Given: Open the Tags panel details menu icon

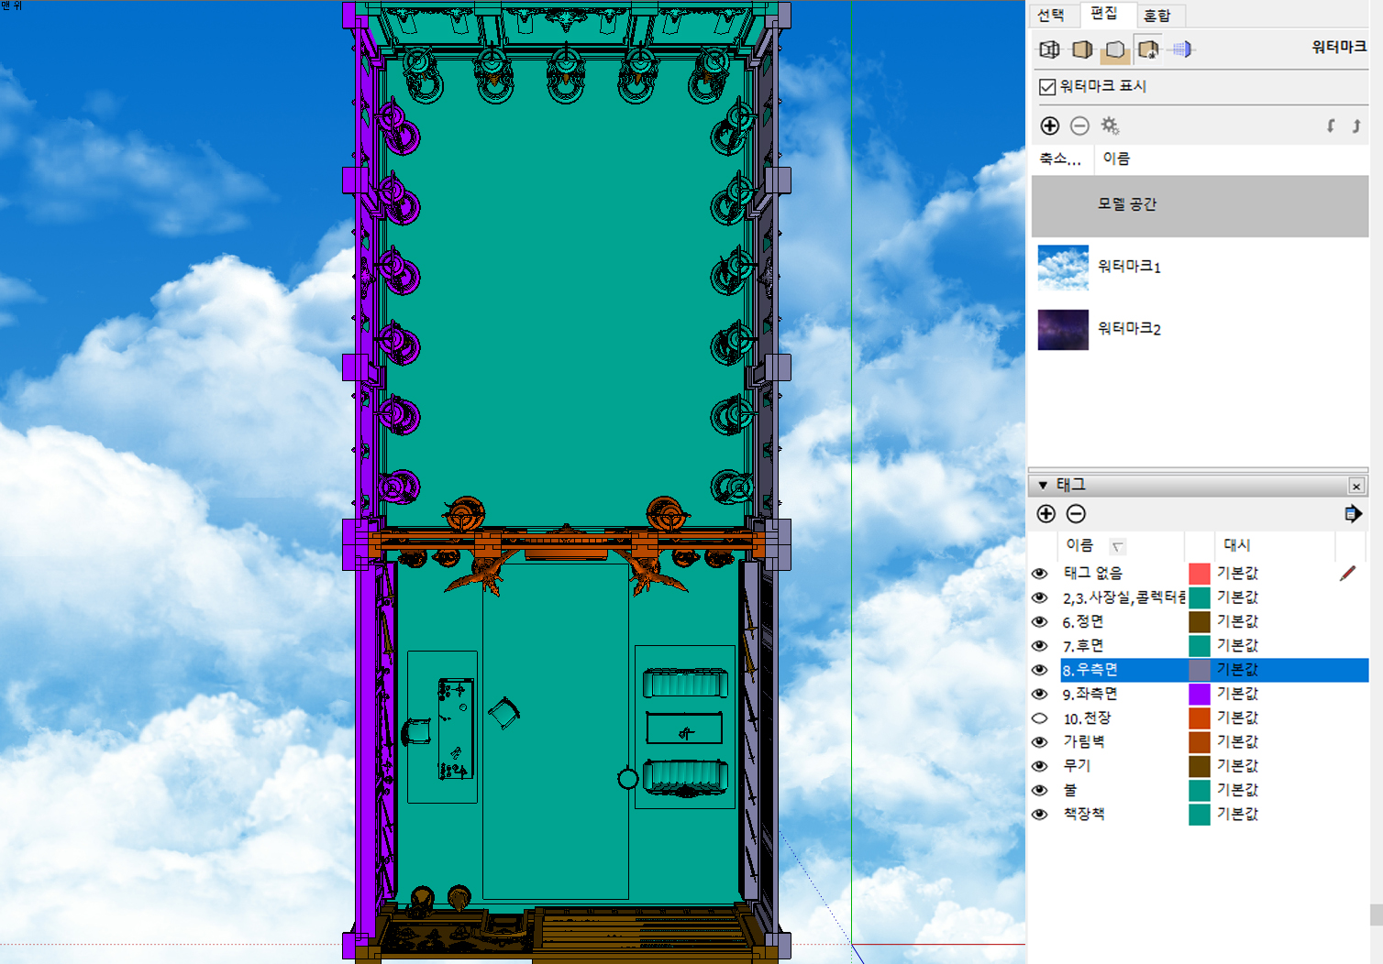Looking at the screenshot, I should tap(1353, 514).
